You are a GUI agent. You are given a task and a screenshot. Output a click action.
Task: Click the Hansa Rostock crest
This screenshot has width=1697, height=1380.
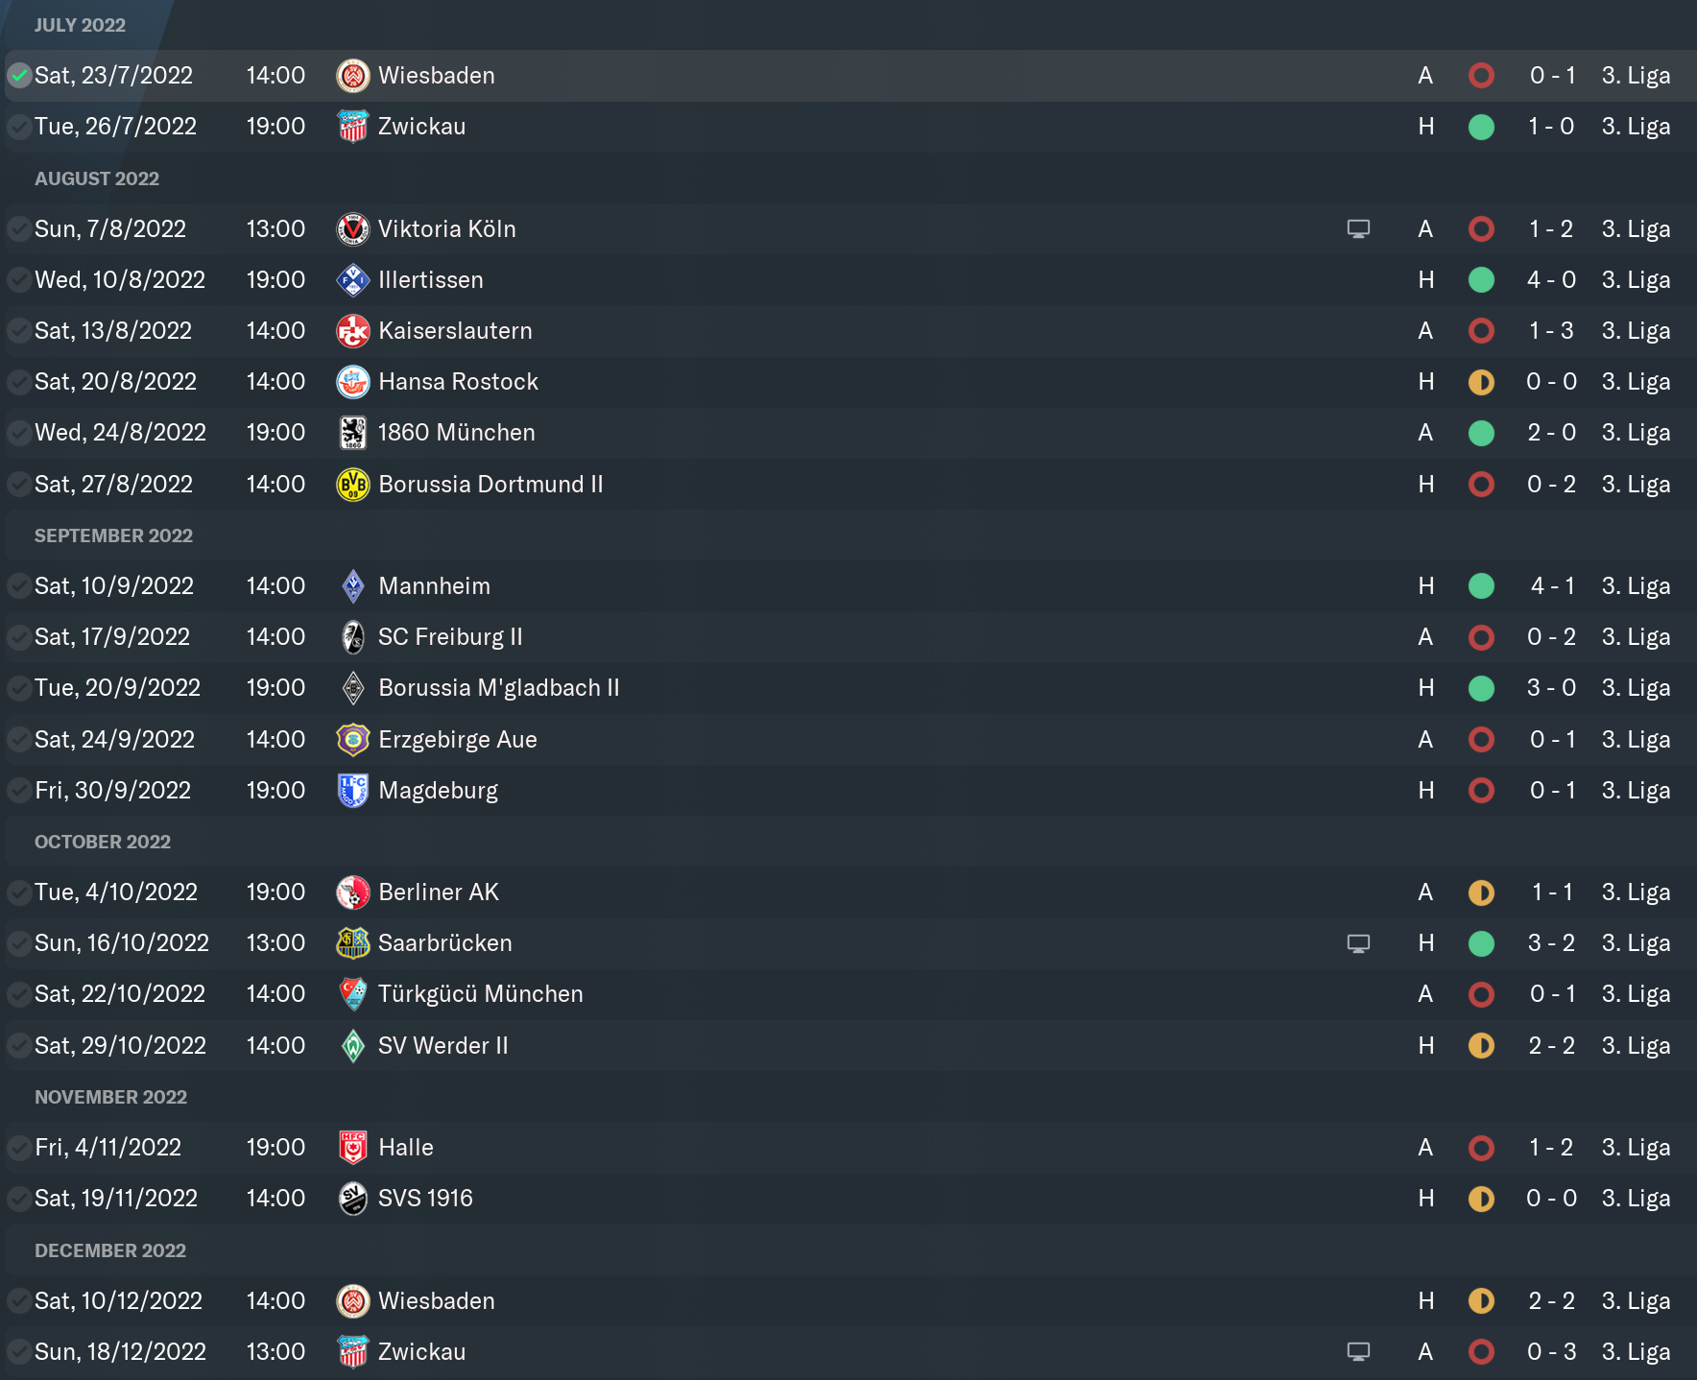(x=353, y=382)
